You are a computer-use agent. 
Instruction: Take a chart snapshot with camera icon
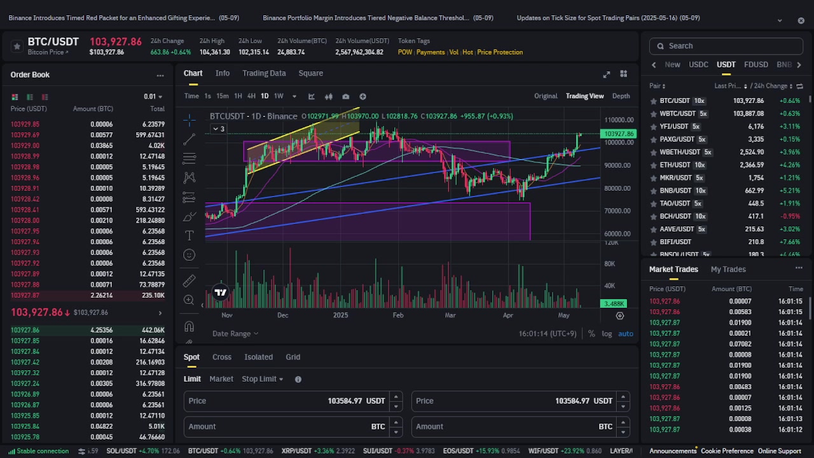[345, 96]
